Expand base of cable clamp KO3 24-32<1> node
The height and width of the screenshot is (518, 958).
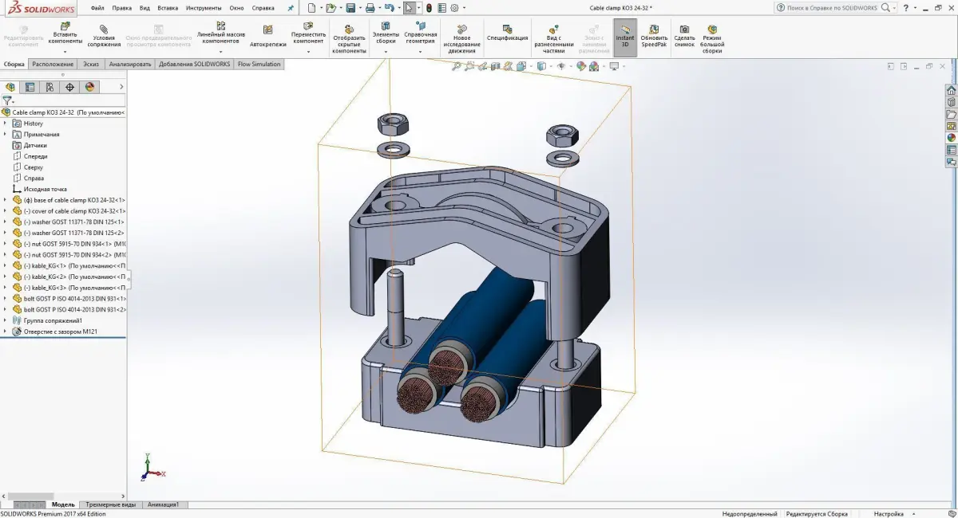[5, 200]
